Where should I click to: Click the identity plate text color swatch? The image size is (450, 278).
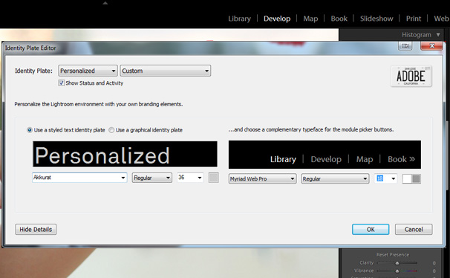click(214, 178)
